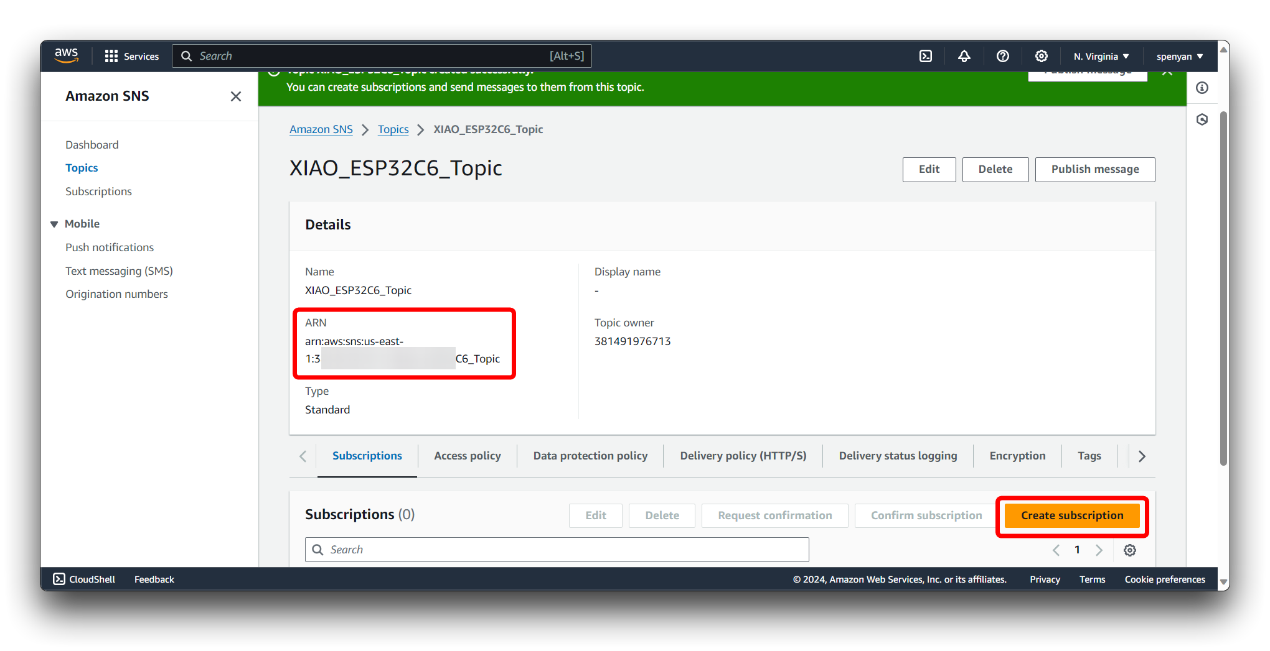Viewport: 1270px width, 651px height.
Task: Open subscriptions table preferences gear
Action: [1130, 550]
